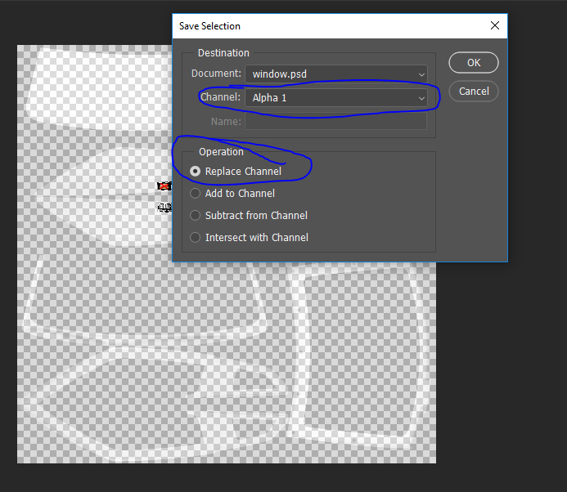Viewport: 567px width, 492px height.
Task: Select the Replace Channel radio button
Action: pos(195,172)
